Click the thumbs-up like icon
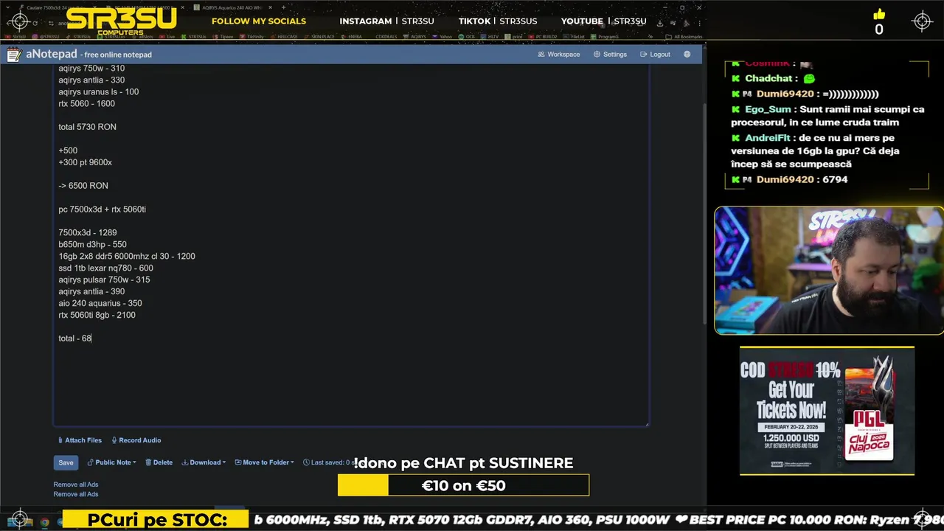Viewport: 944px width, 531px height. point(878,14)
